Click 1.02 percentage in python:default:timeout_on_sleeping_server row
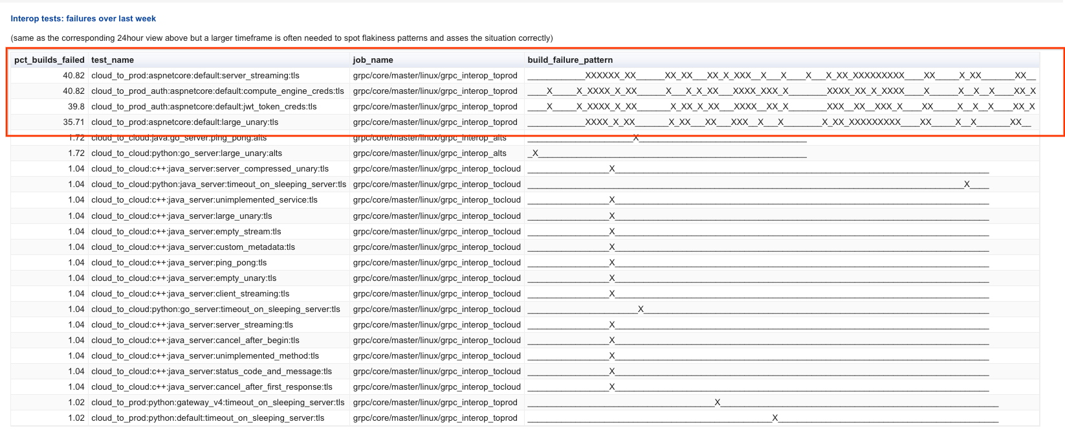Screen dimensions: 1065x435 click(x=76, y=418)
